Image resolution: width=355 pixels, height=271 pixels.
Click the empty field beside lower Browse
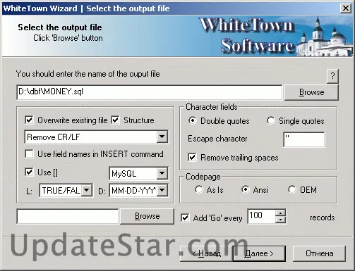[x=68, y=216]
